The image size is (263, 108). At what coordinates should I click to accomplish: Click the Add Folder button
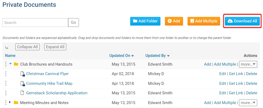tap(145, 21)
